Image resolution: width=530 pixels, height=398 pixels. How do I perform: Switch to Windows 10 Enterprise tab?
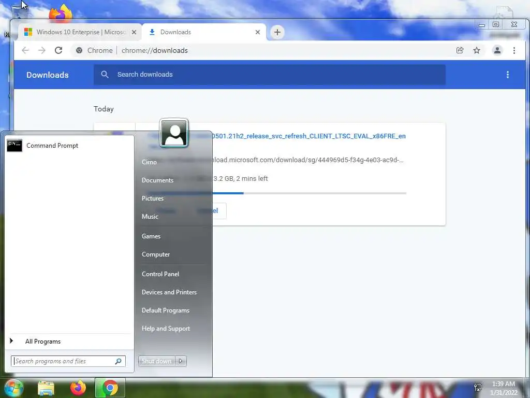[x=80, y=32]
